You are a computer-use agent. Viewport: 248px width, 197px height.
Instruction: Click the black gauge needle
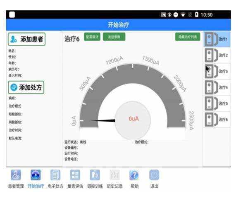pos(103,121)
